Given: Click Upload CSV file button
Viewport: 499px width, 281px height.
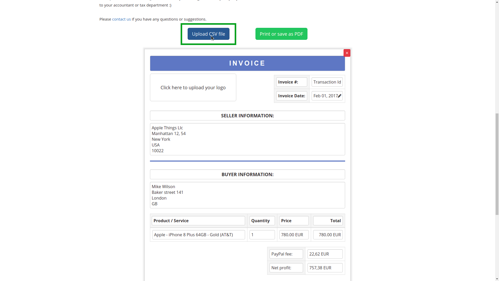Looking at the screenshot, I should 208,34.
